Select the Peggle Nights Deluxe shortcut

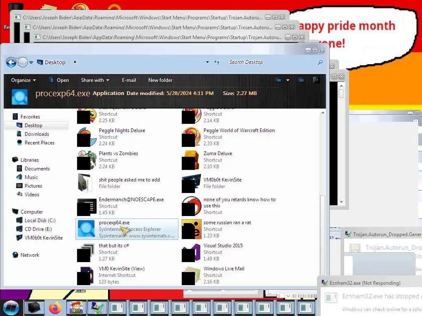point(127,137)
